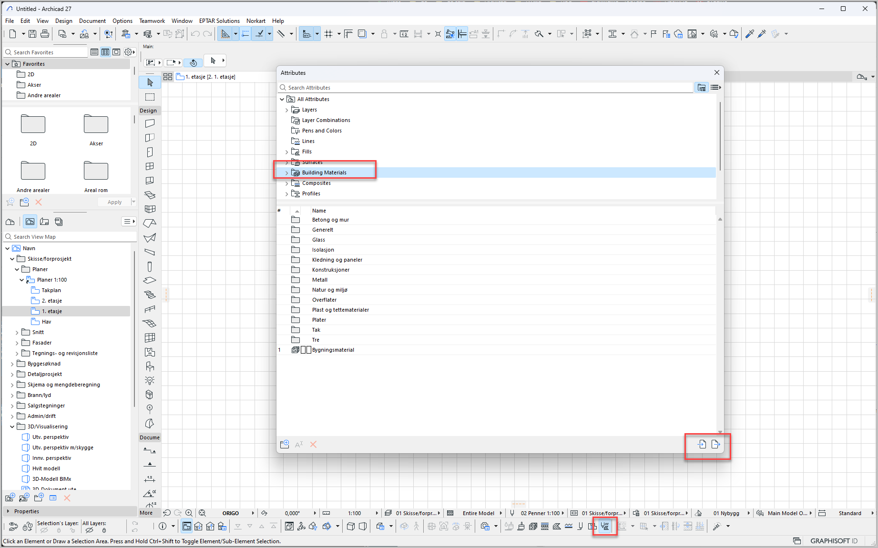Click the Import attributes icon in dialog
This screenshot has height=548, width=878.
(x=702, y=444)
